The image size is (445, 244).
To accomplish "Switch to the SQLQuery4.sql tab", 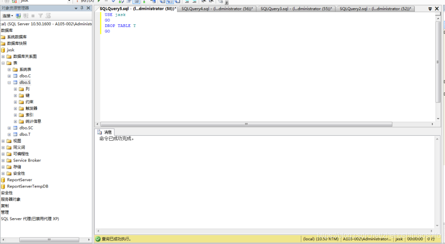I will point(217,9).
